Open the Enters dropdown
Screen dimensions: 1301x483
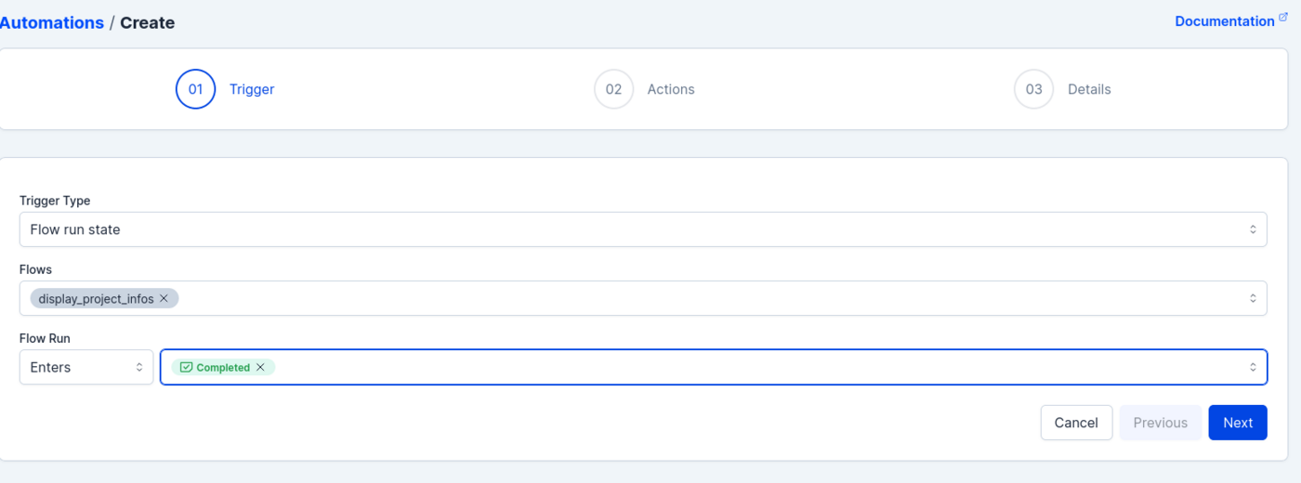click(86, 367)
